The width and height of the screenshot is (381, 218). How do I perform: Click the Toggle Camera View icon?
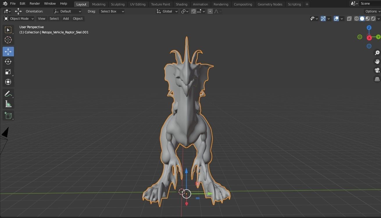(377, 70)
